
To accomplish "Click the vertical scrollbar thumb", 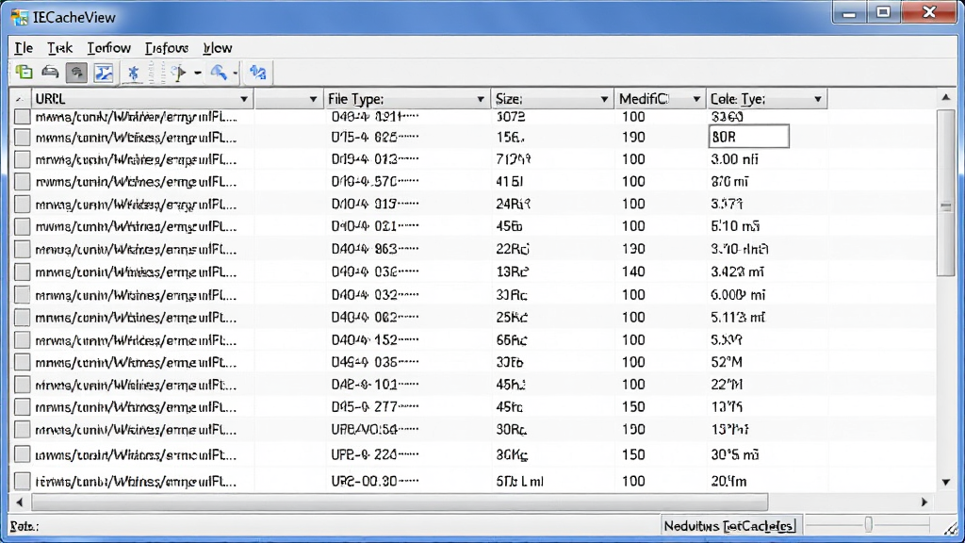I will (946, 193).
